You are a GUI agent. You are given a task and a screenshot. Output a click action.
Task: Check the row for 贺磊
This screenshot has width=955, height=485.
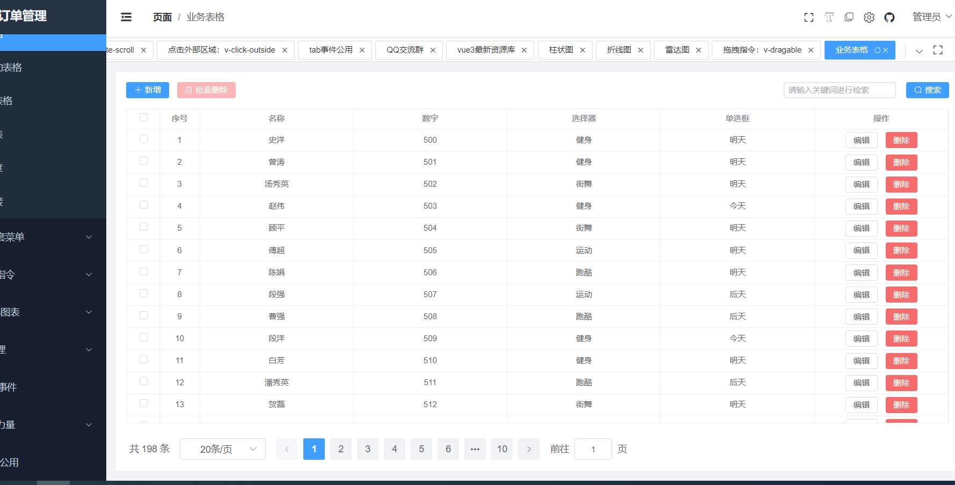(x=143, y=403)
